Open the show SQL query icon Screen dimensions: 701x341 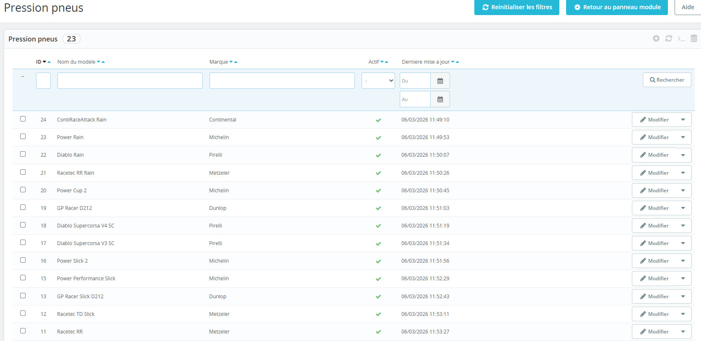pyautogui.click(x=681, y=39)
